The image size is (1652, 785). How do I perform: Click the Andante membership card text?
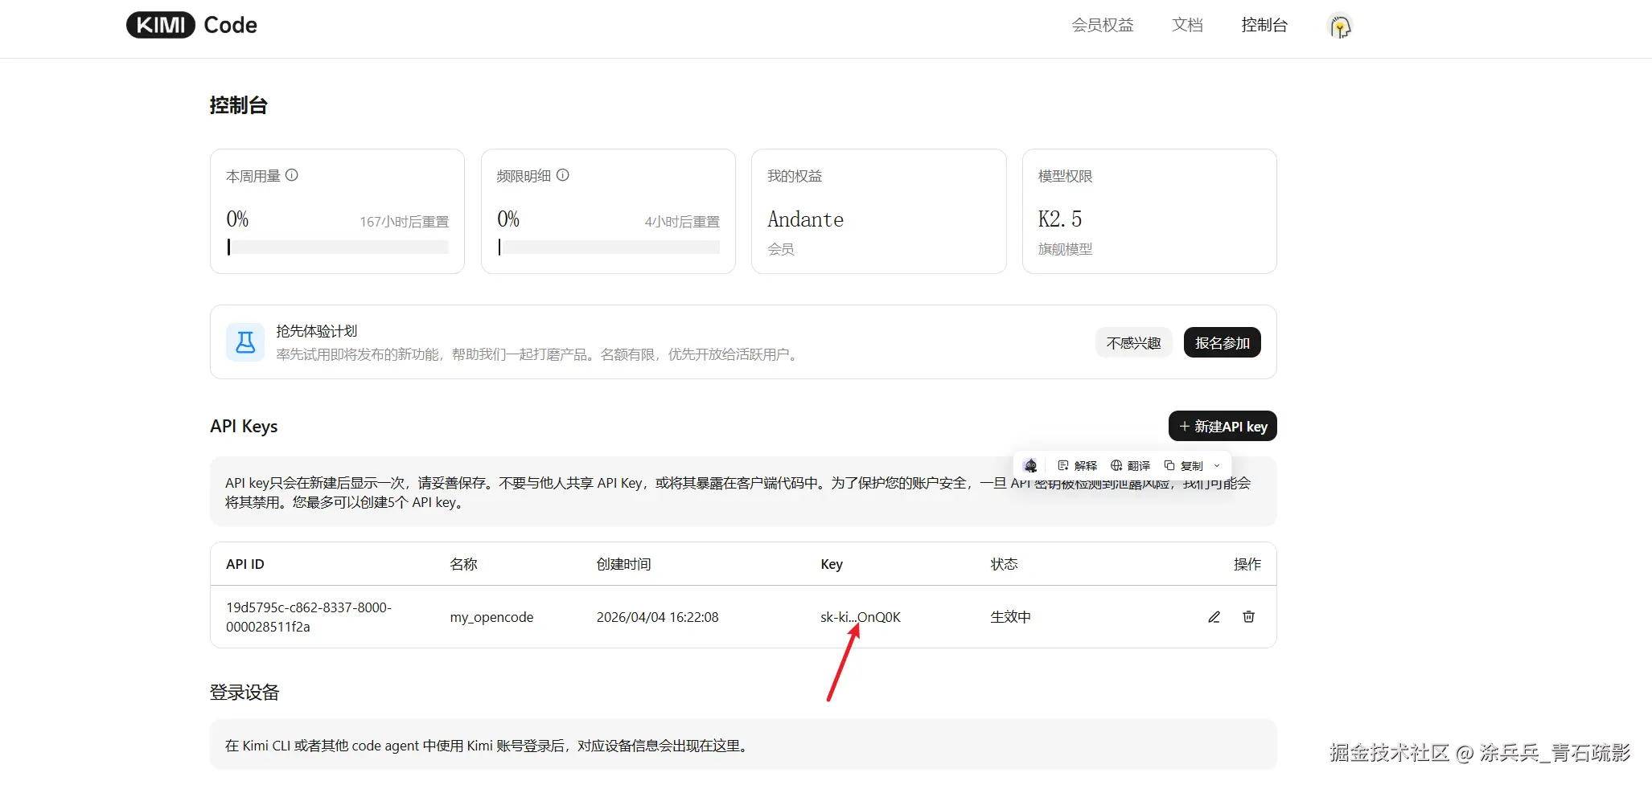pos(806,219)
